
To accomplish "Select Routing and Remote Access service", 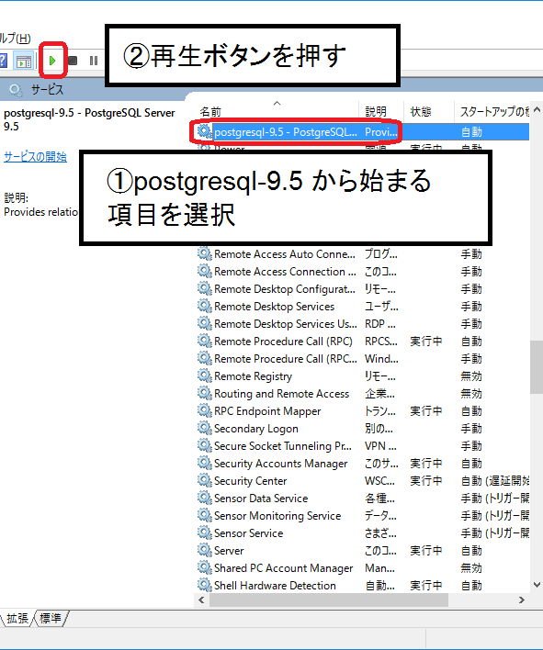I will click(x=363, y=394).
